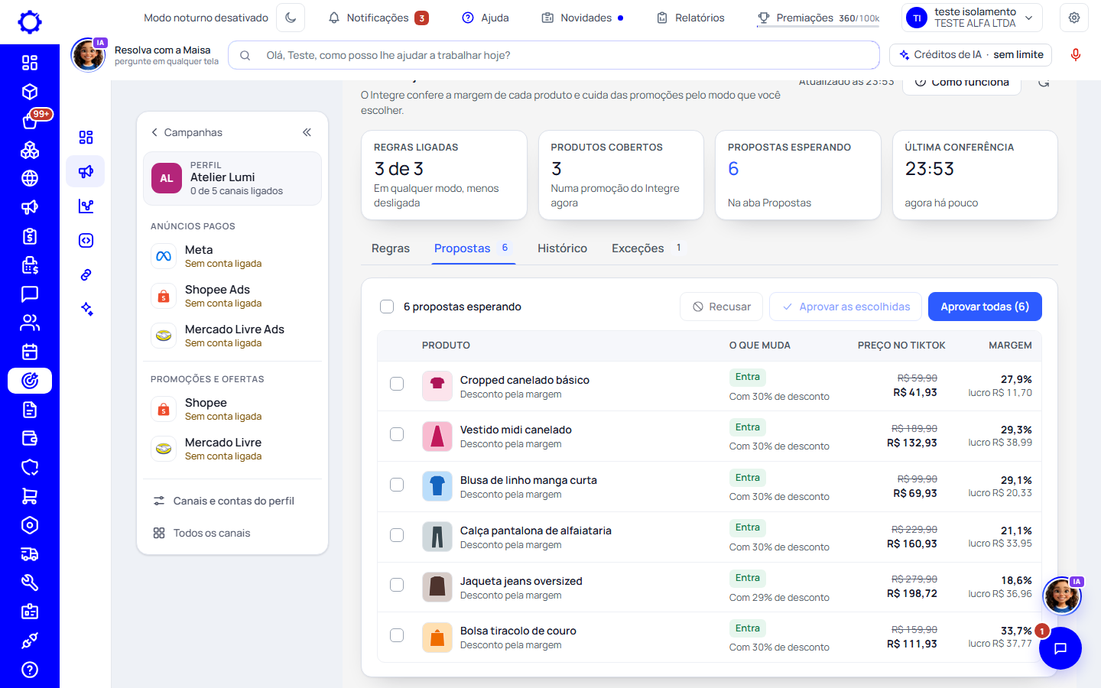Select the Propostas tab

[472, 248]
